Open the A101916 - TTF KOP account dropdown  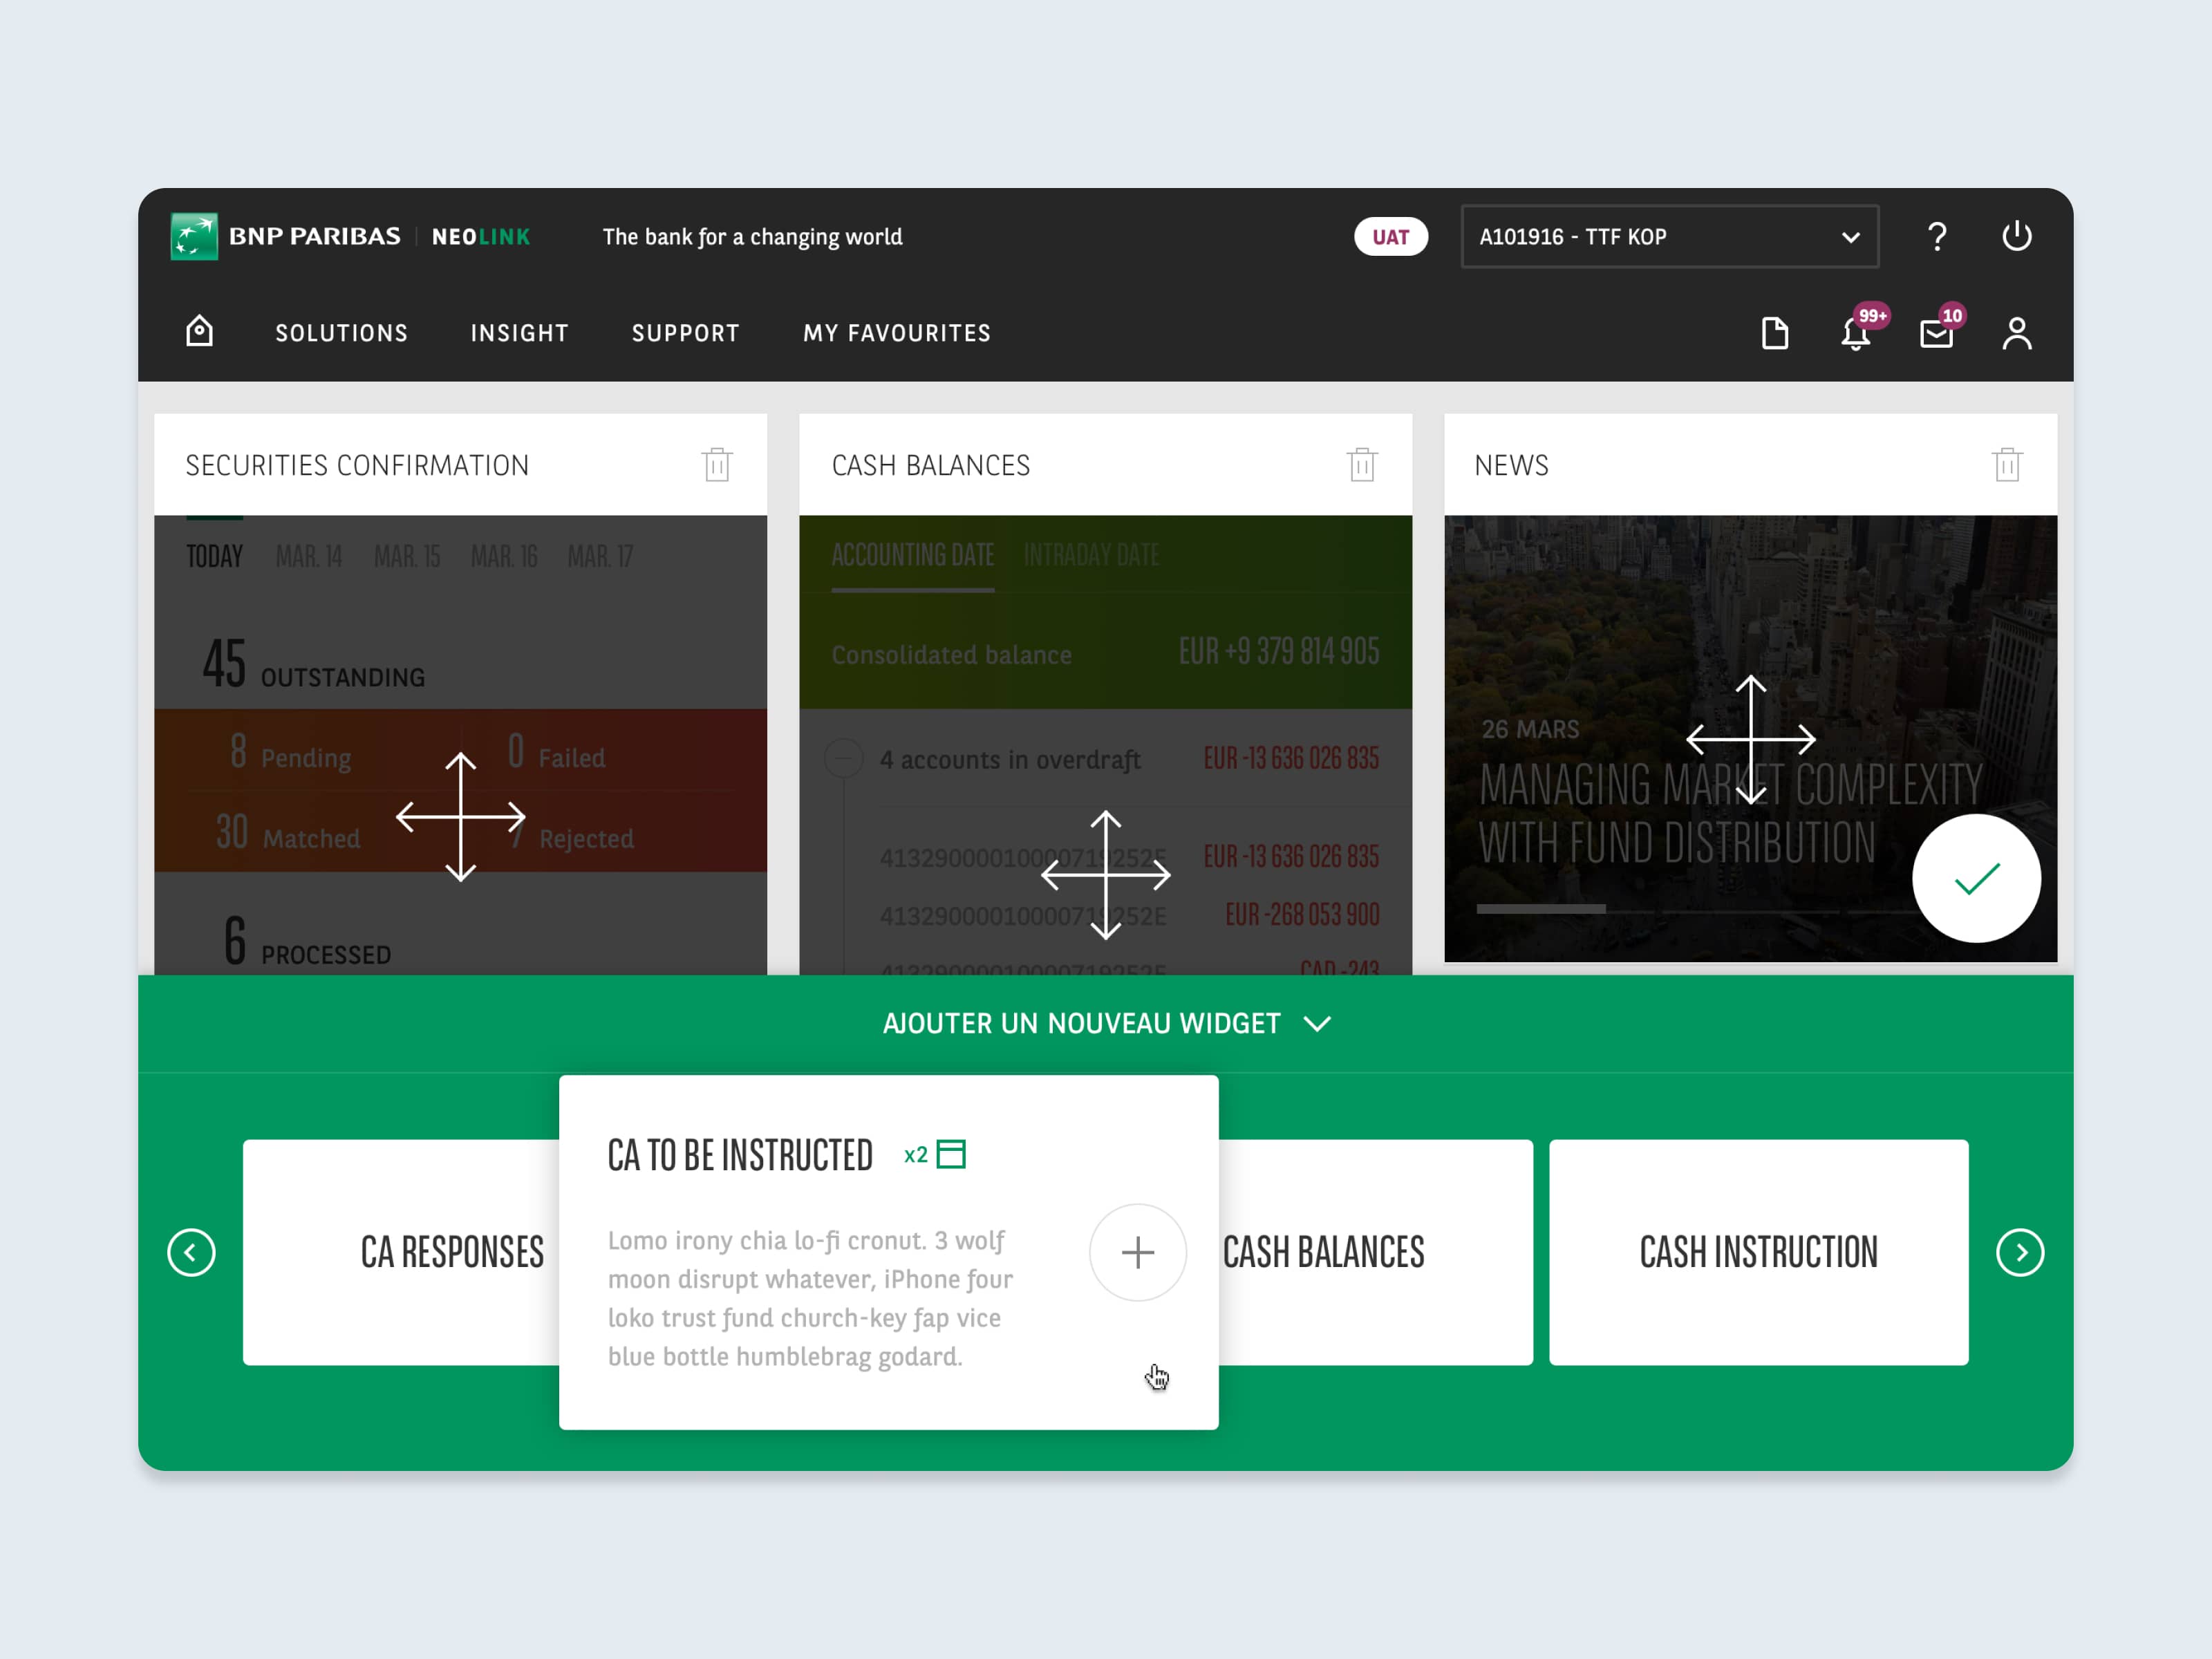(1669, 237)
